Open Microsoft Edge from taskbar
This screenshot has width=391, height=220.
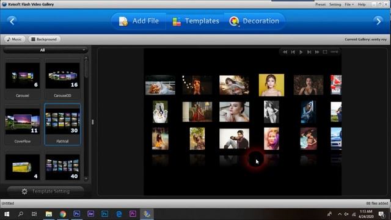[x=119, y=214]
